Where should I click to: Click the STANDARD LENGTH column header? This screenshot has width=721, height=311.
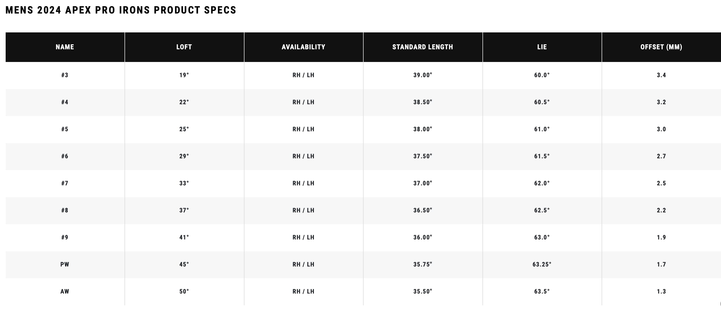pyautogui.click(x=423, y=47)
